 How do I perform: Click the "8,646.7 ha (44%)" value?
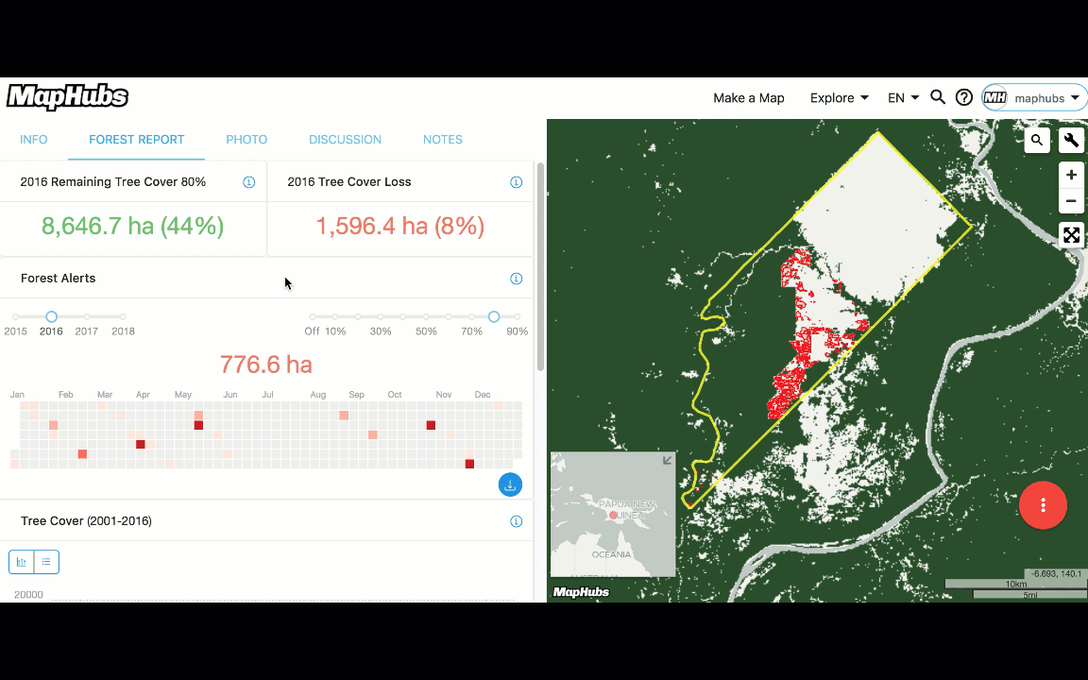click(132, 226)
